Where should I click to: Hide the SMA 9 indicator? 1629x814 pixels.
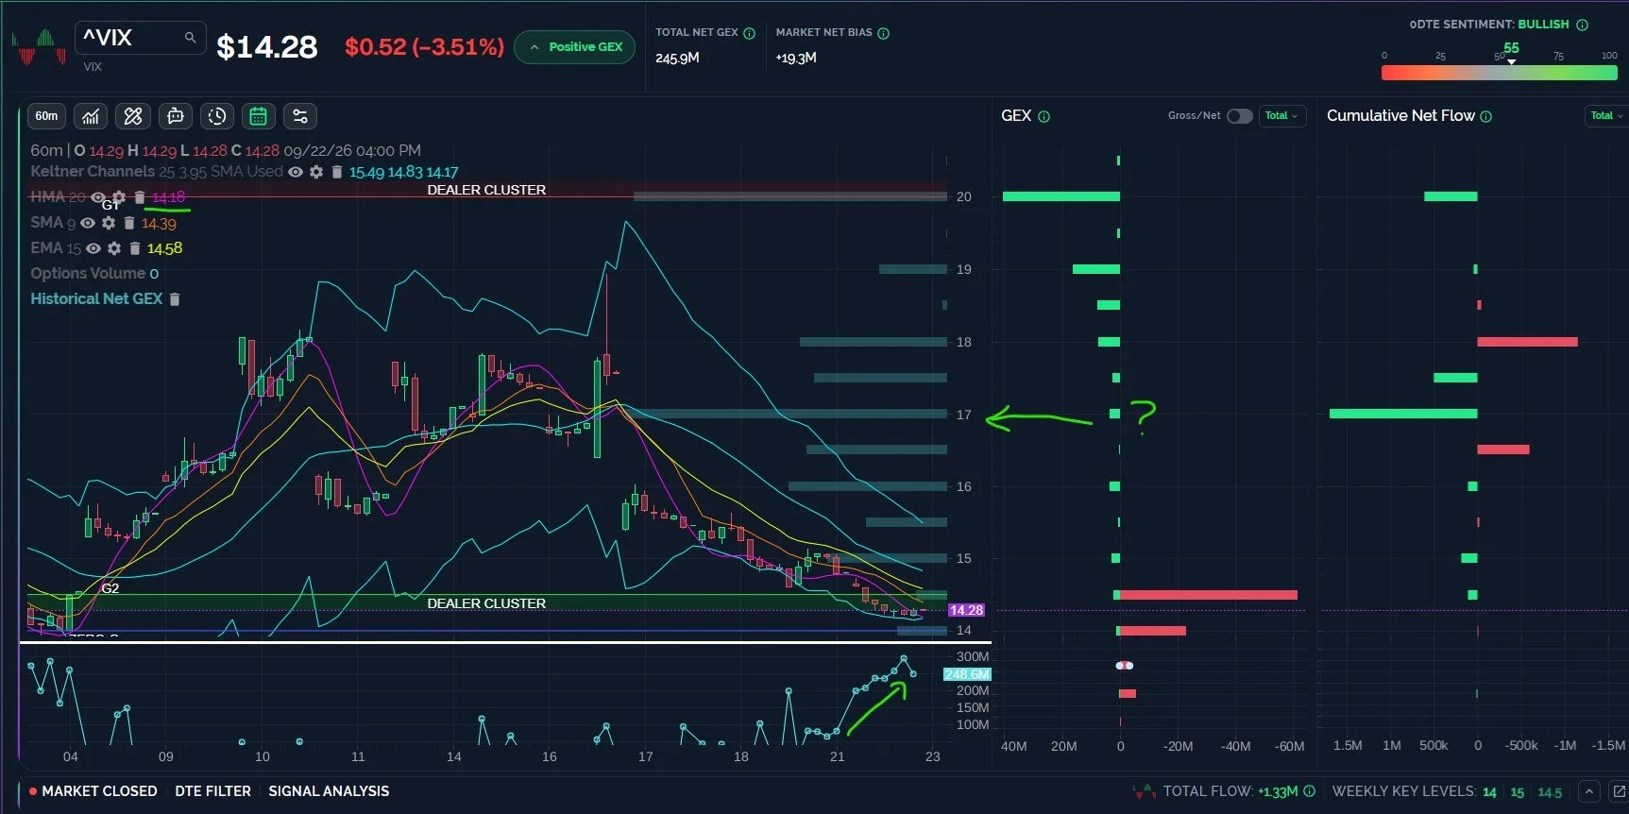pos(88,223)
